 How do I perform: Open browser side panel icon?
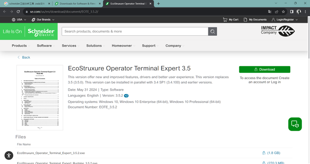292,11
